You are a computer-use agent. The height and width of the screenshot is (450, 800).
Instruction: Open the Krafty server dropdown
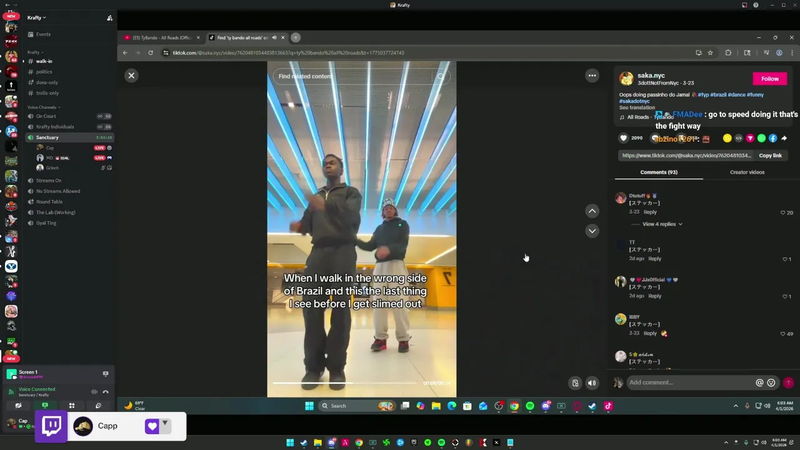coord(37,17)
